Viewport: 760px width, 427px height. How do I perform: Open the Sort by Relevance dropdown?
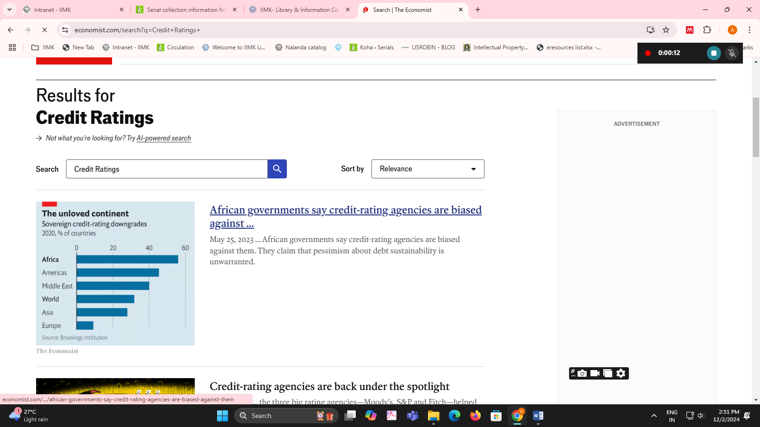pos(427,169)
